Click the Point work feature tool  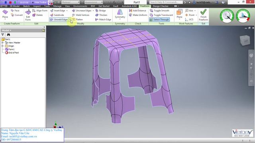tap(190, 15)
